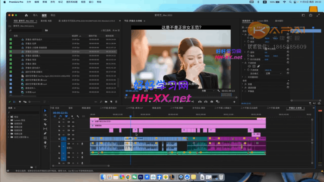Viewport: 324px width, 182px height.
Task: Click the Project panel Find icon
Action: coord(101,102)
